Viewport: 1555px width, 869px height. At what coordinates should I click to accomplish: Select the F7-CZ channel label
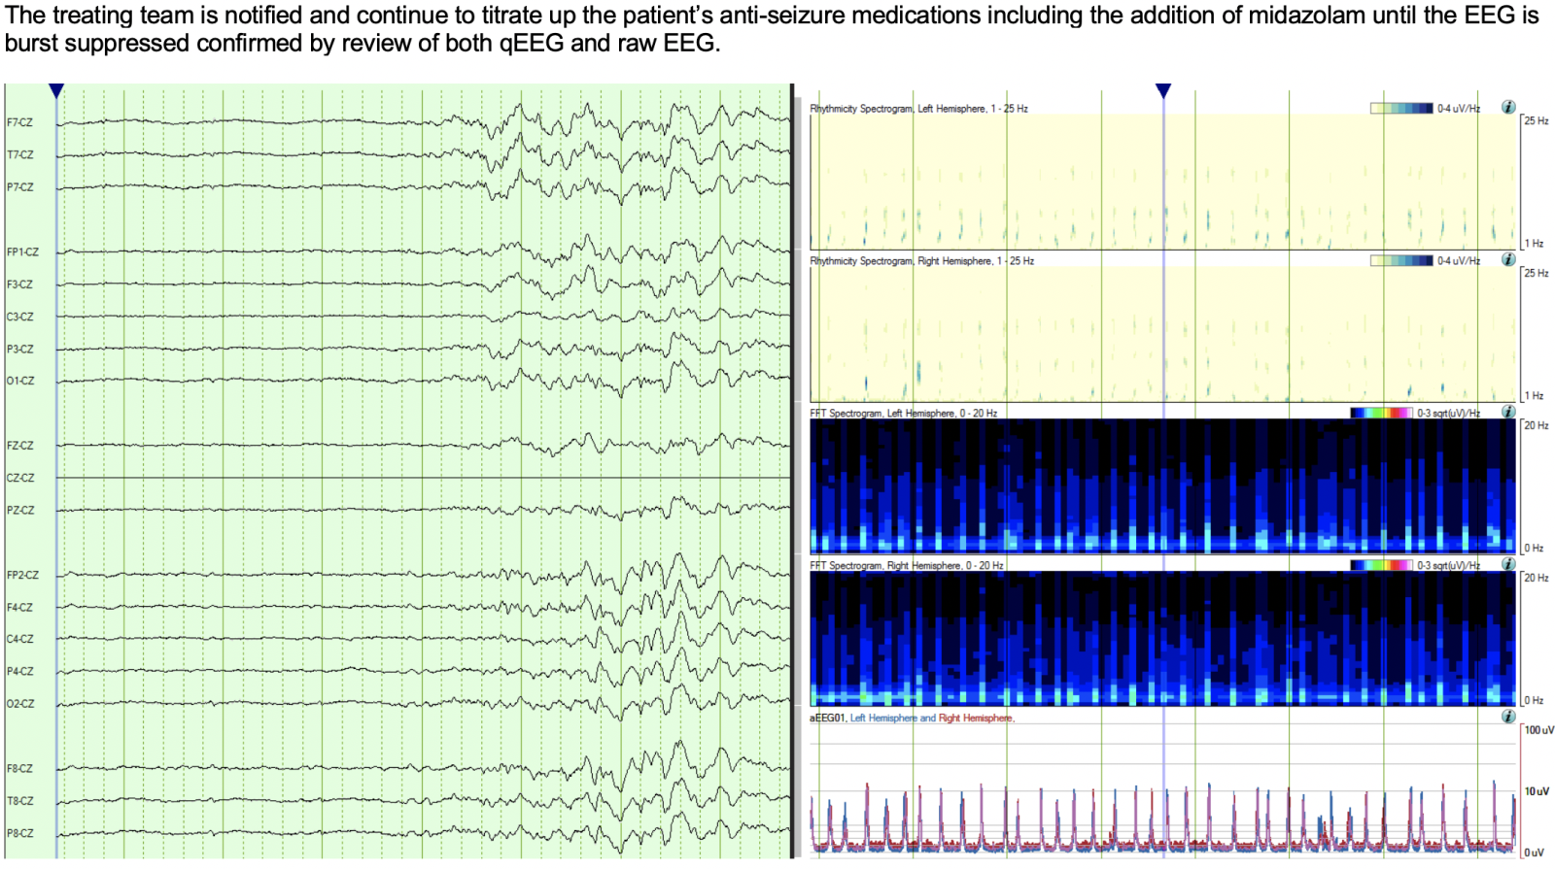pyautogui.click(x=19, y=123)
